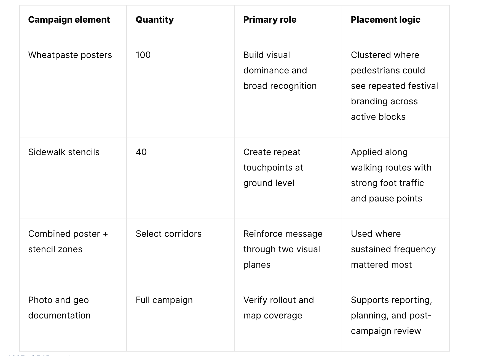Image resolution: width=477 pixels, height=356 pixels.
Task: Select the Primary role header cell
Action: click(x=288, y=23)
